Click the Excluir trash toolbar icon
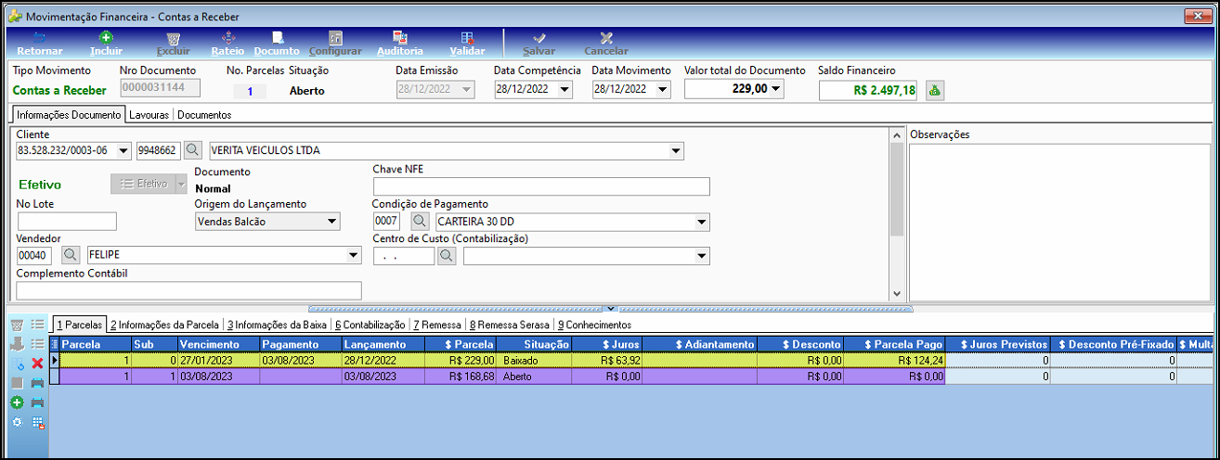1220x460 pixels. (x=174, y=38)
